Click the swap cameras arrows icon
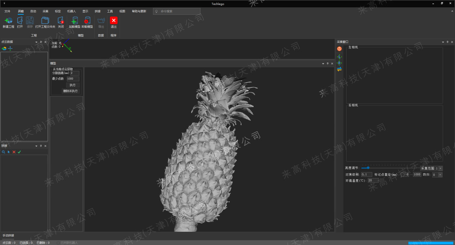 click(339, 69)
